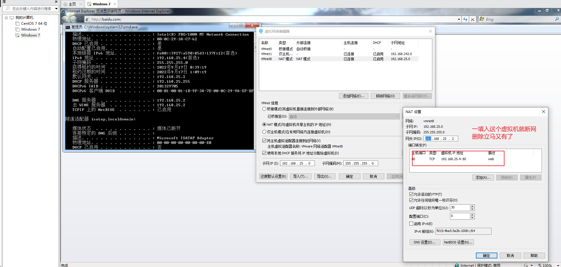561x267 pixels.
Task: Collapse 我的计算机 tree node
Action: (6, 18)
